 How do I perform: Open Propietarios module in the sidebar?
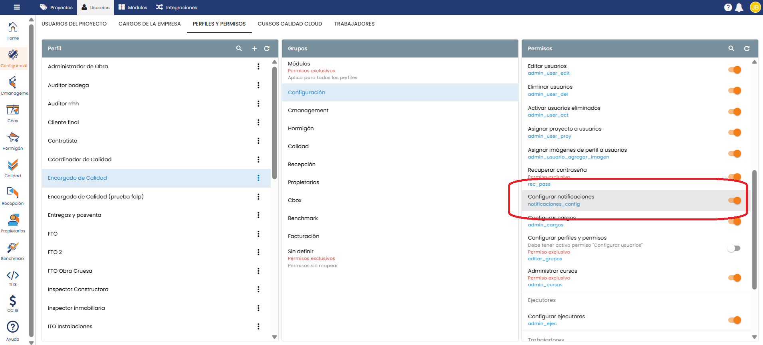pos(13,224)
